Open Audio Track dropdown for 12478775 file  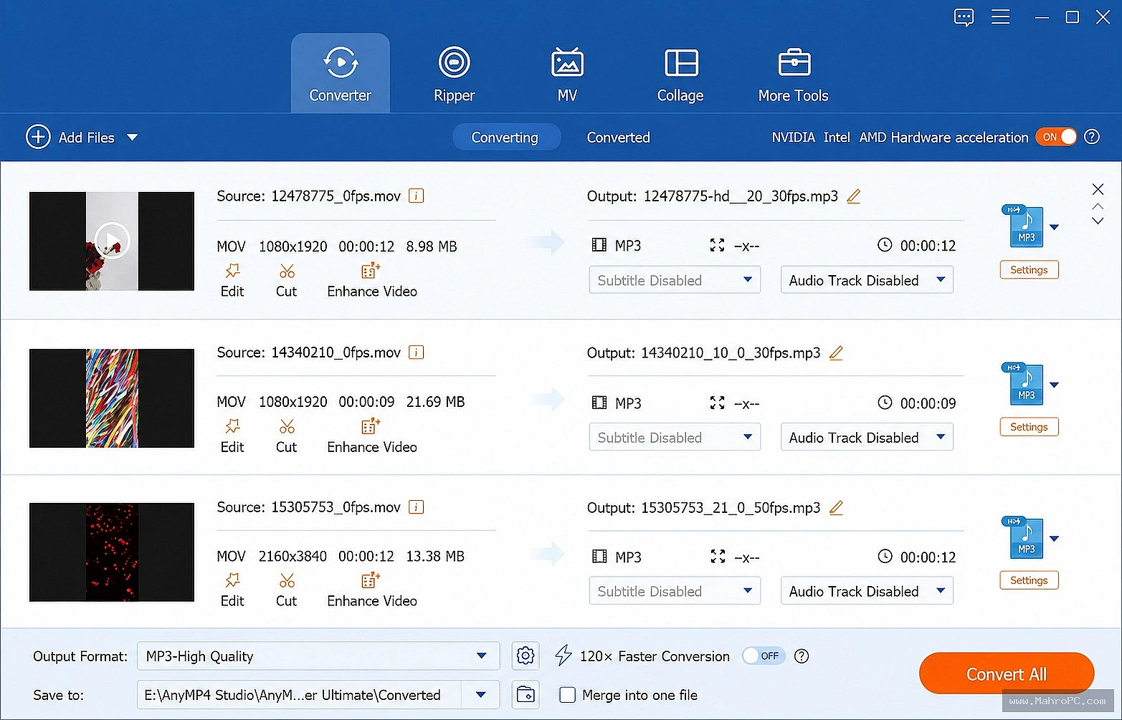[x=867, y=279]
